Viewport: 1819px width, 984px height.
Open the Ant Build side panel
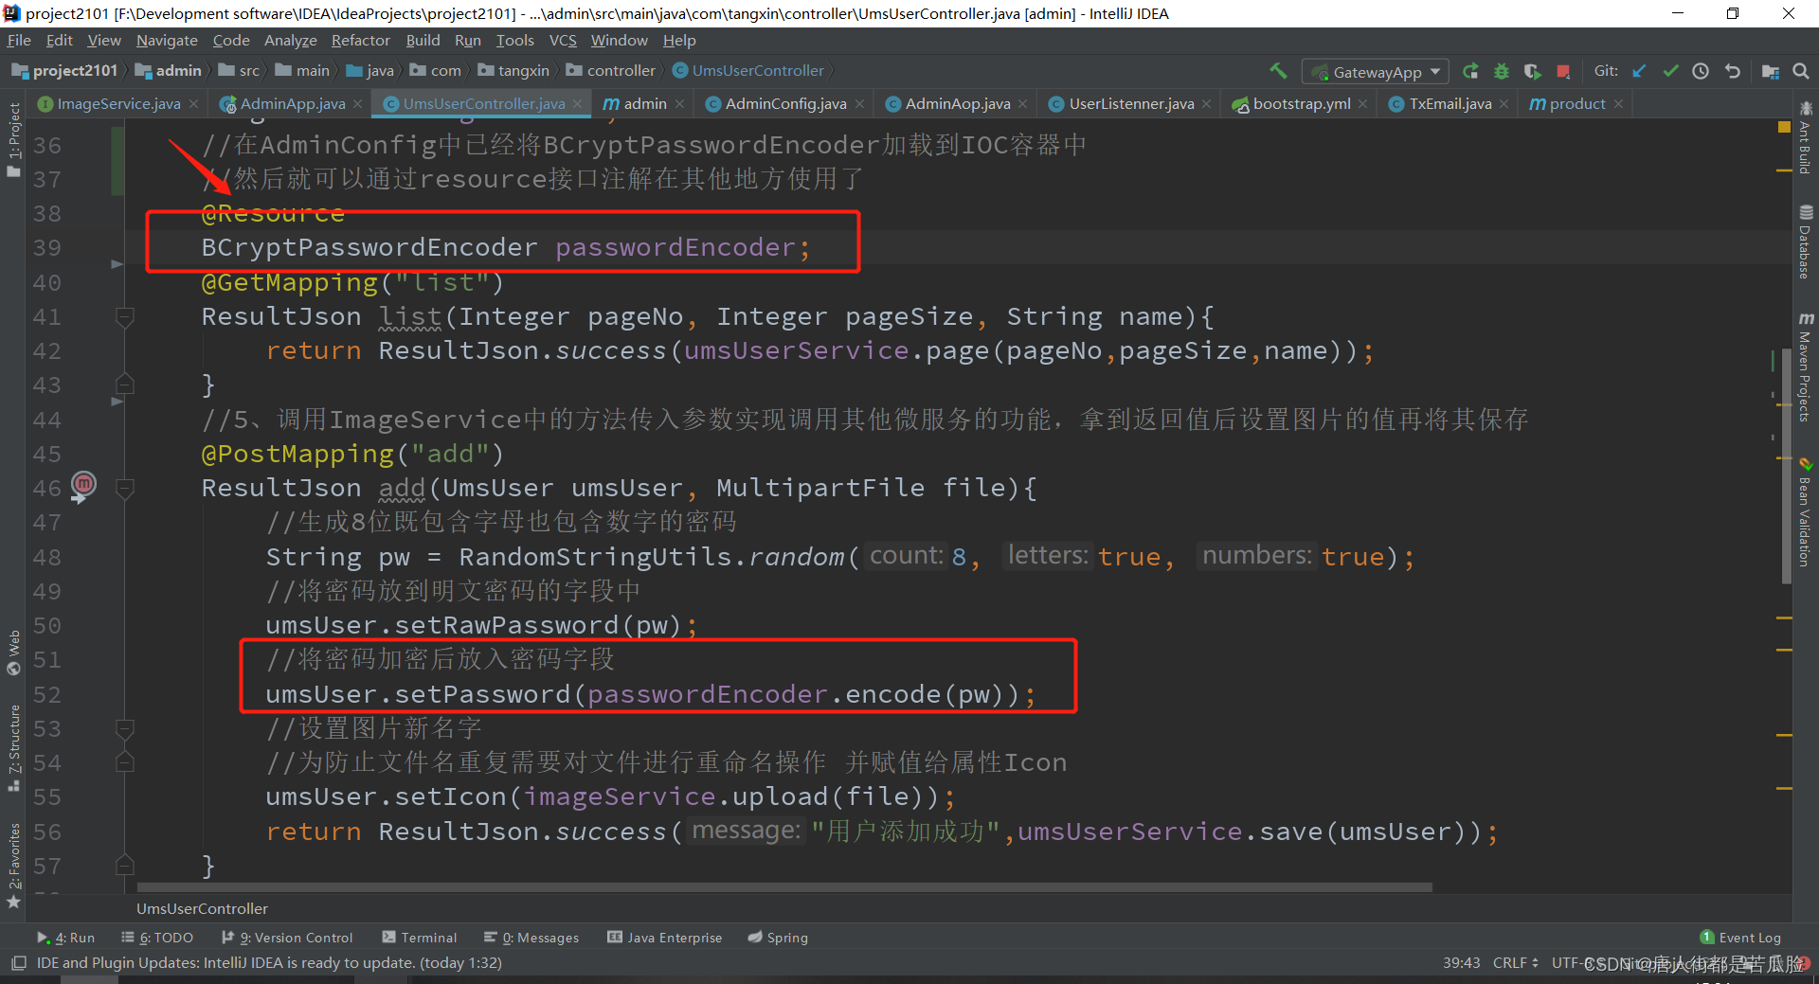point(1805,138)
